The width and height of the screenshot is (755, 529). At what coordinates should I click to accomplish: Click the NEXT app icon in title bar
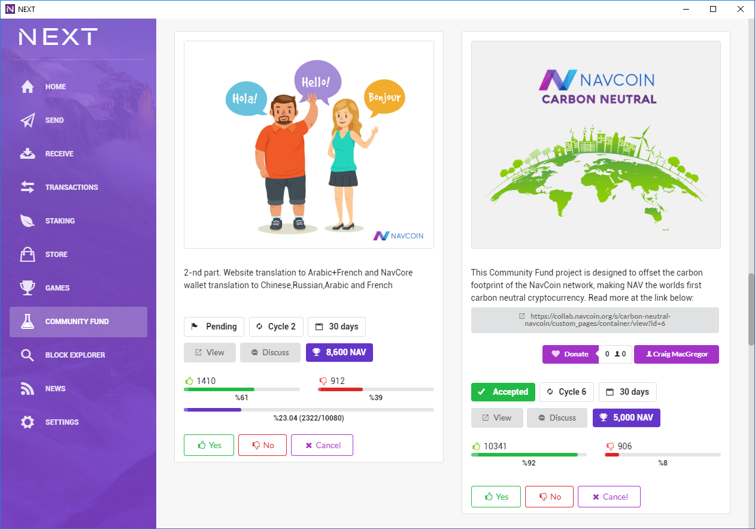click(x=9, y=9)
